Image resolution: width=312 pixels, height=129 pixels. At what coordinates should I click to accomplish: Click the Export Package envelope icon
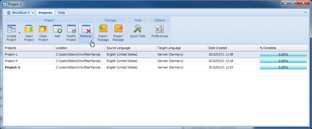tap(118, 29)
